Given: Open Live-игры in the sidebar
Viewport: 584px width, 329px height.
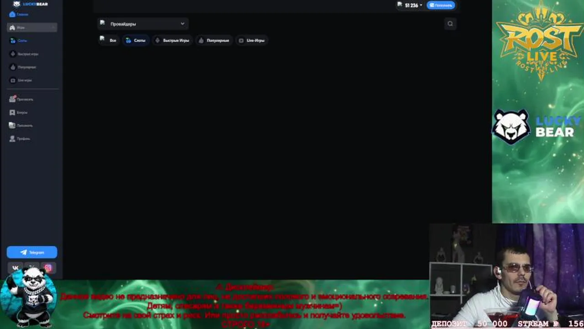Looking at the screenshot, I should pyautogui.click(x=25, y=80).
